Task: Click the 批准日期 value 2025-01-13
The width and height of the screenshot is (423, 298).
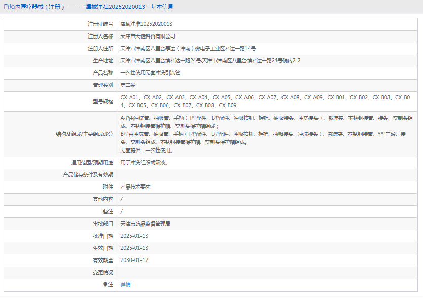Action: coord(134,236)
